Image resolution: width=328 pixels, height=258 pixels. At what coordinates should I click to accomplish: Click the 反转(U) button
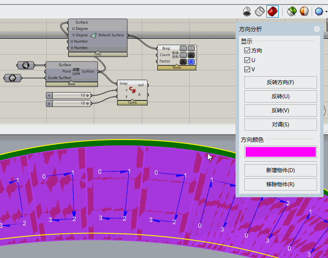coord(280,96)
